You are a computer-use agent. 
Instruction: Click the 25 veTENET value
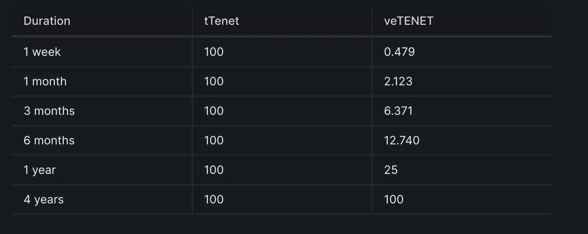pos(391,170)
